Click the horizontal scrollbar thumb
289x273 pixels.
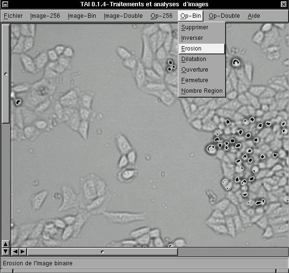pyautogui.click(x=102, y=251)
